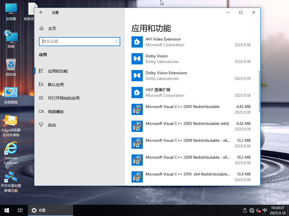Click the 应用和功能 list icon in sidebar

tap(41, 71)
